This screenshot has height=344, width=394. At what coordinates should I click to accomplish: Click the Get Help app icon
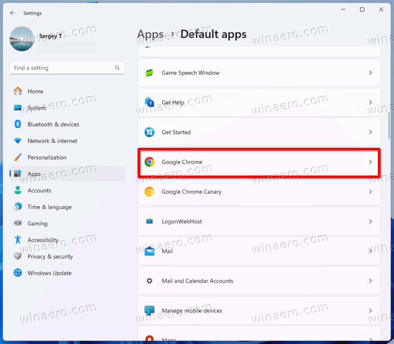point(149,102)
